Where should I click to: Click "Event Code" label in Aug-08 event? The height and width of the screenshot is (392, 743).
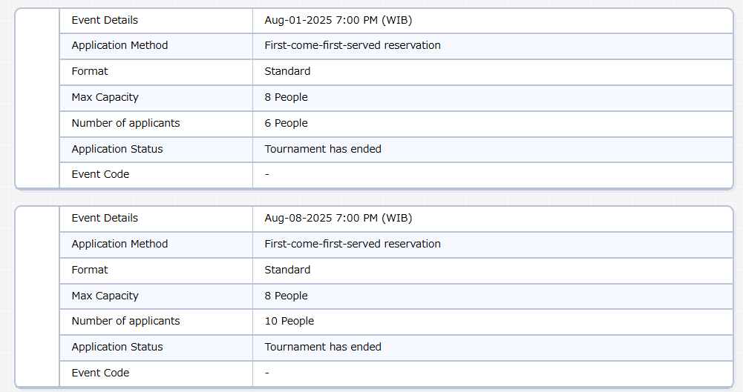pos(100,373)
